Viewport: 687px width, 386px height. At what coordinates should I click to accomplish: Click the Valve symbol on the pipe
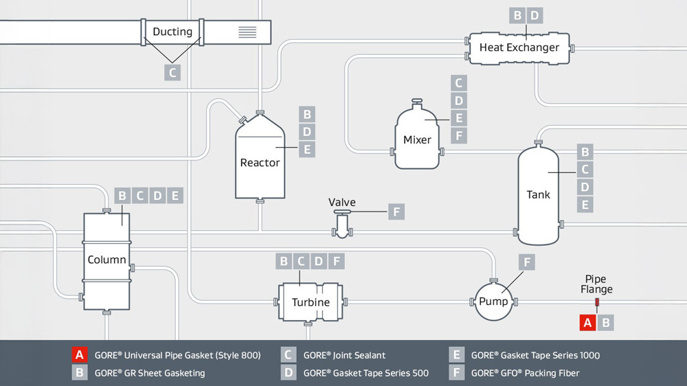pos(342,224)
